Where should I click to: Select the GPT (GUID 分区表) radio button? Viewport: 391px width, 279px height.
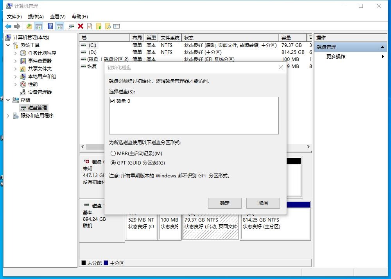113,163
